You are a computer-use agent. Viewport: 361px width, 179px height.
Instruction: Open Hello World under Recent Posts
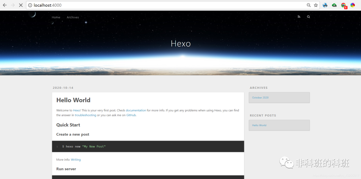(x=259, y=125)
